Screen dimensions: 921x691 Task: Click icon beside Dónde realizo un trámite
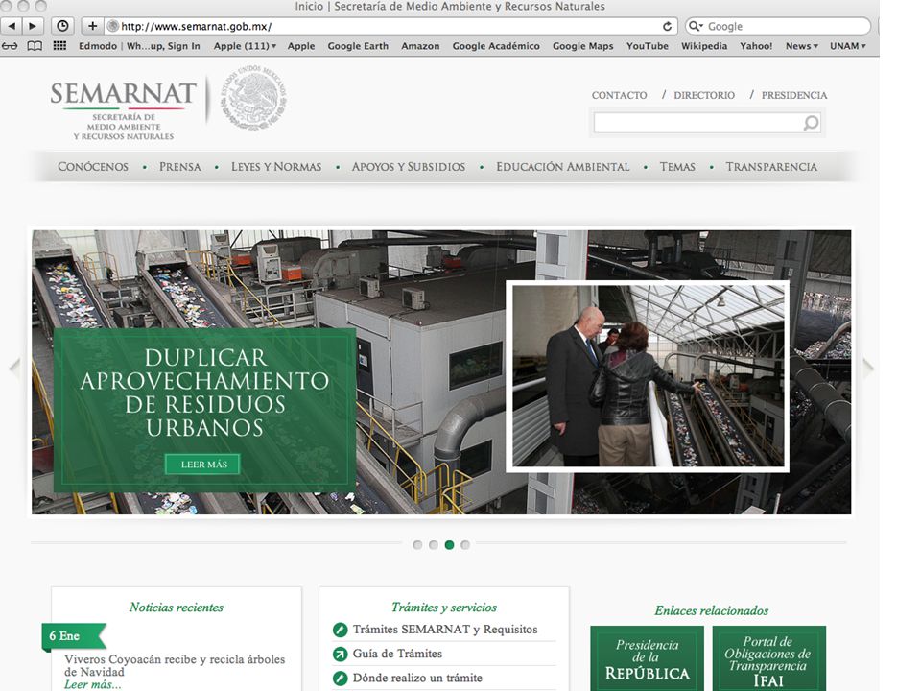340,679
